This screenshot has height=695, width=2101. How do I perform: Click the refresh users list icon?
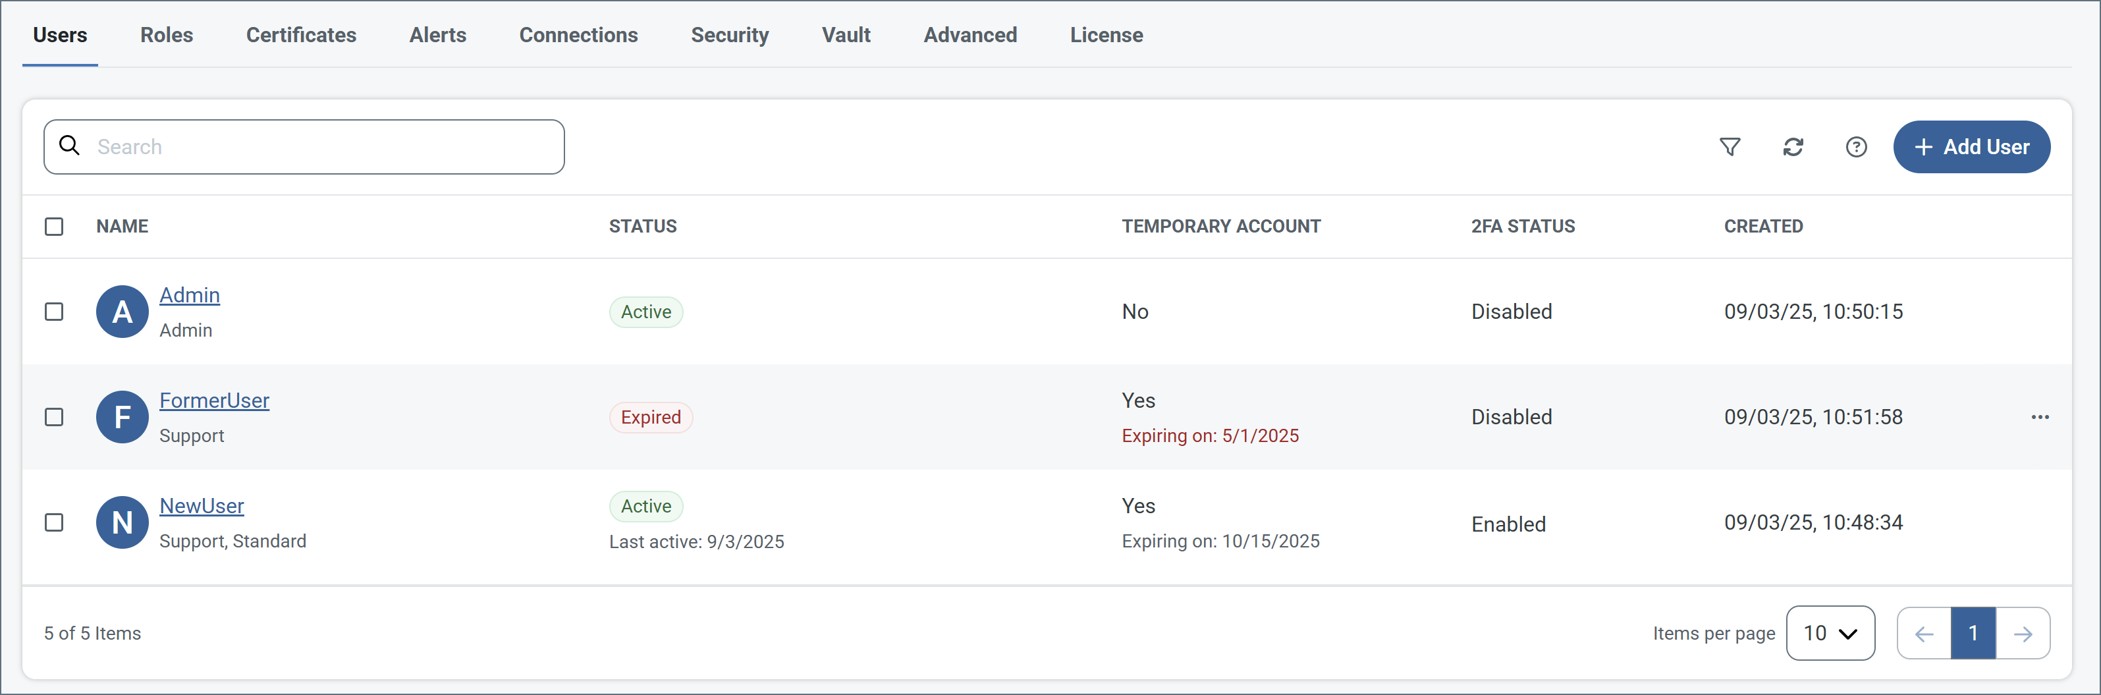pos(1793,147)
